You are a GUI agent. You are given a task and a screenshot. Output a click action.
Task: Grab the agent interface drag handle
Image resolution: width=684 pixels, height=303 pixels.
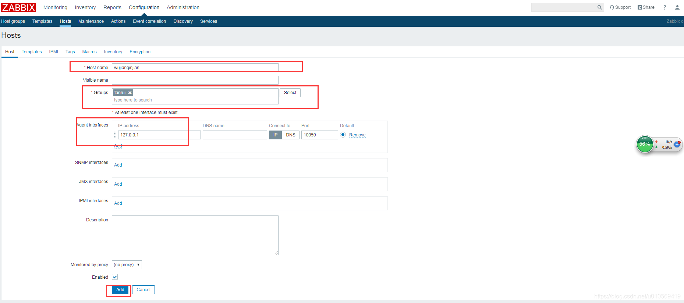pos(115,135)
